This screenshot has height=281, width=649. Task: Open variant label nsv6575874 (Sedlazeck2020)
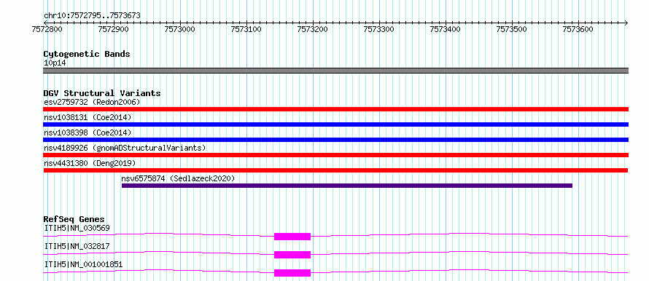pos(178,178)
